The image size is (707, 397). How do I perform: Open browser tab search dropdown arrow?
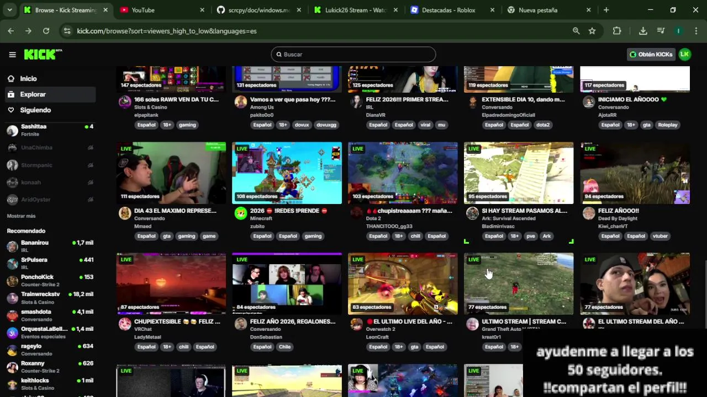pyautogui.click(x=9, y=10)
